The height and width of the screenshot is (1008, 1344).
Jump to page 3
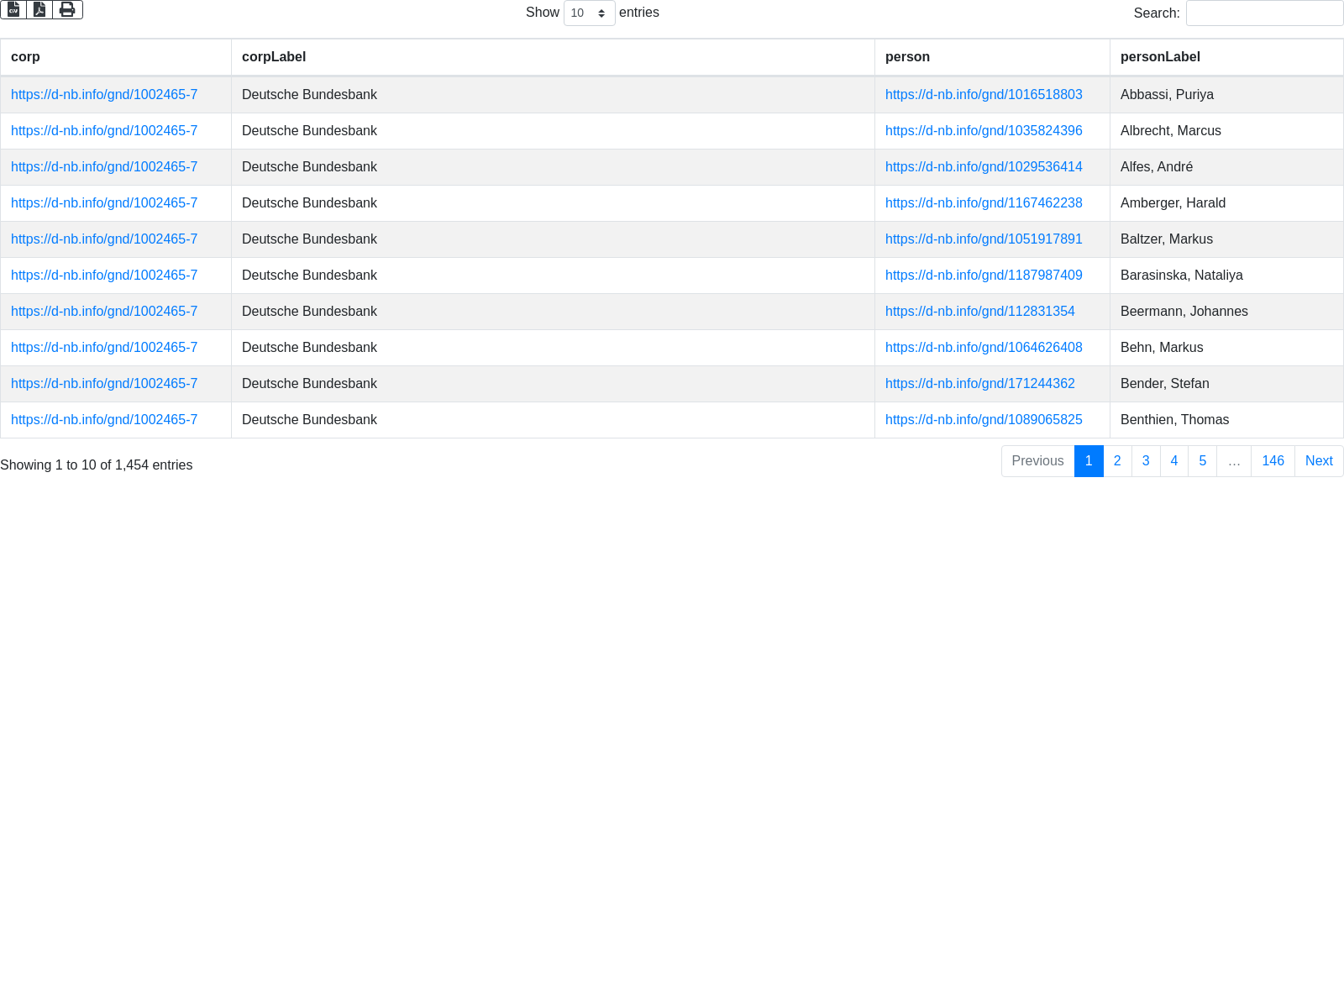[1146, 461]
